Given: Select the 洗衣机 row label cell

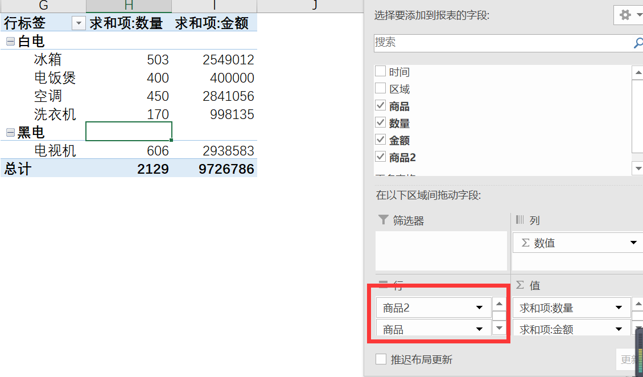Looking at the screenshot, I should (43, 114).
